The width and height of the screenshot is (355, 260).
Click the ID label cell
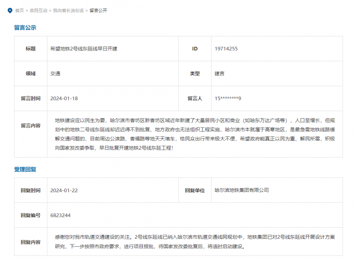click(x=195, y=49)
